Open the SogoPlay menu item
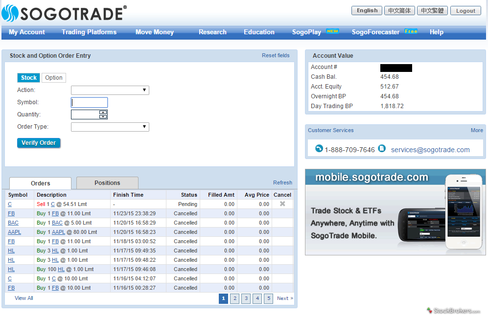Image resolution: width=488 pixels, height=320 pixels. 306,32
